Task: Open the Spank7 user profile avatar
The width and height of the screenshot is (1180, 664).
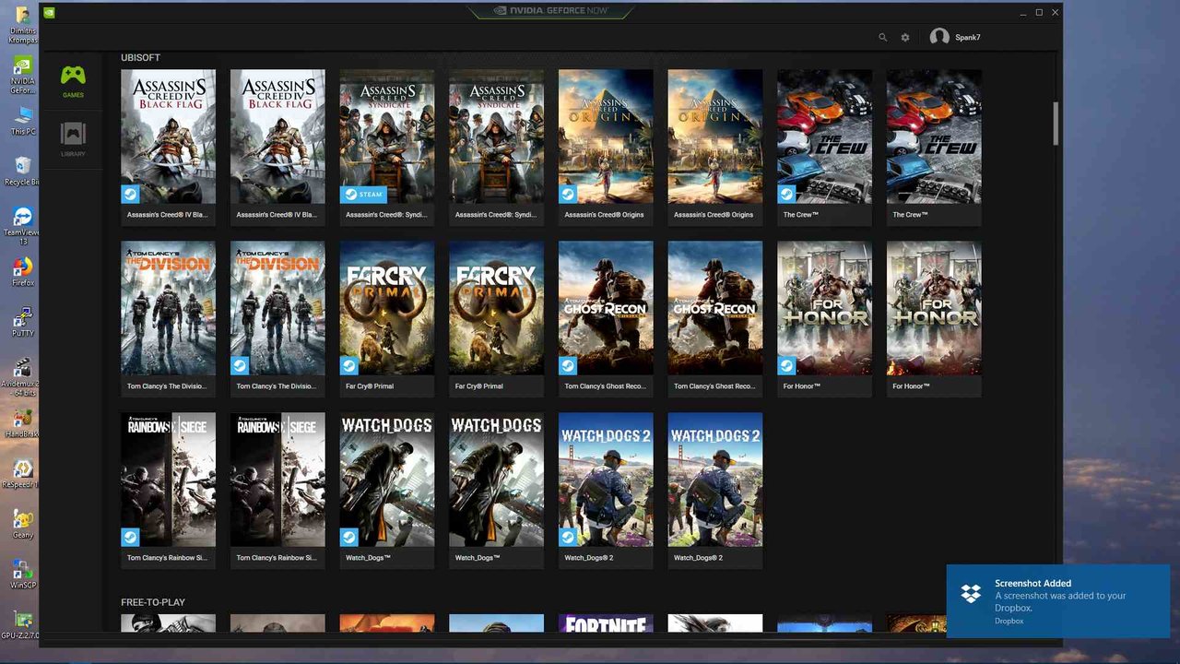Action: pos(939,37)
